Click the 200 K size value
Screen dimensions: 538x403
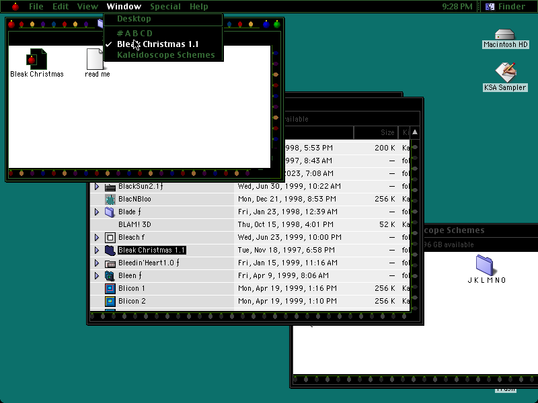pos(385,148)
